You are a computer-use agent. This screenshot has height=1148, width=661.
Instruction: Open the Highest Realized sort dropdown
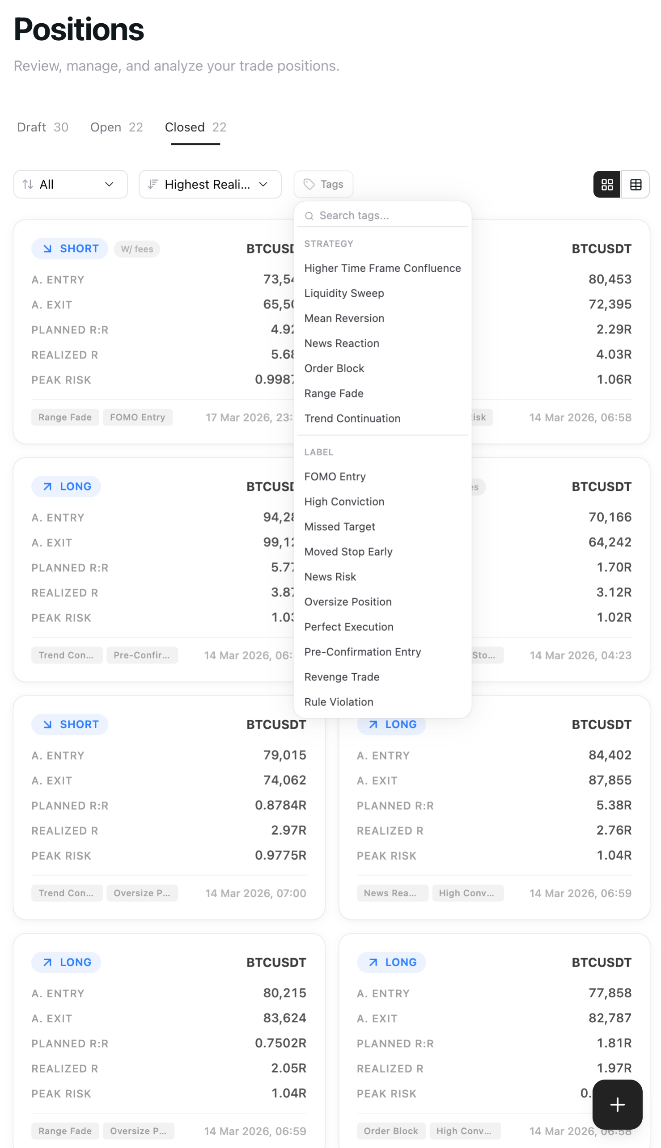click(210, 184)
